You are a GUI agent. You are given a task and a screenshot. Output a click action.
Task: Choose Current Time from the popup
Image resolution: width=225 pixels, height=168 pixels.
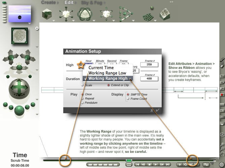pyautogui.click(x=108, y=68)
